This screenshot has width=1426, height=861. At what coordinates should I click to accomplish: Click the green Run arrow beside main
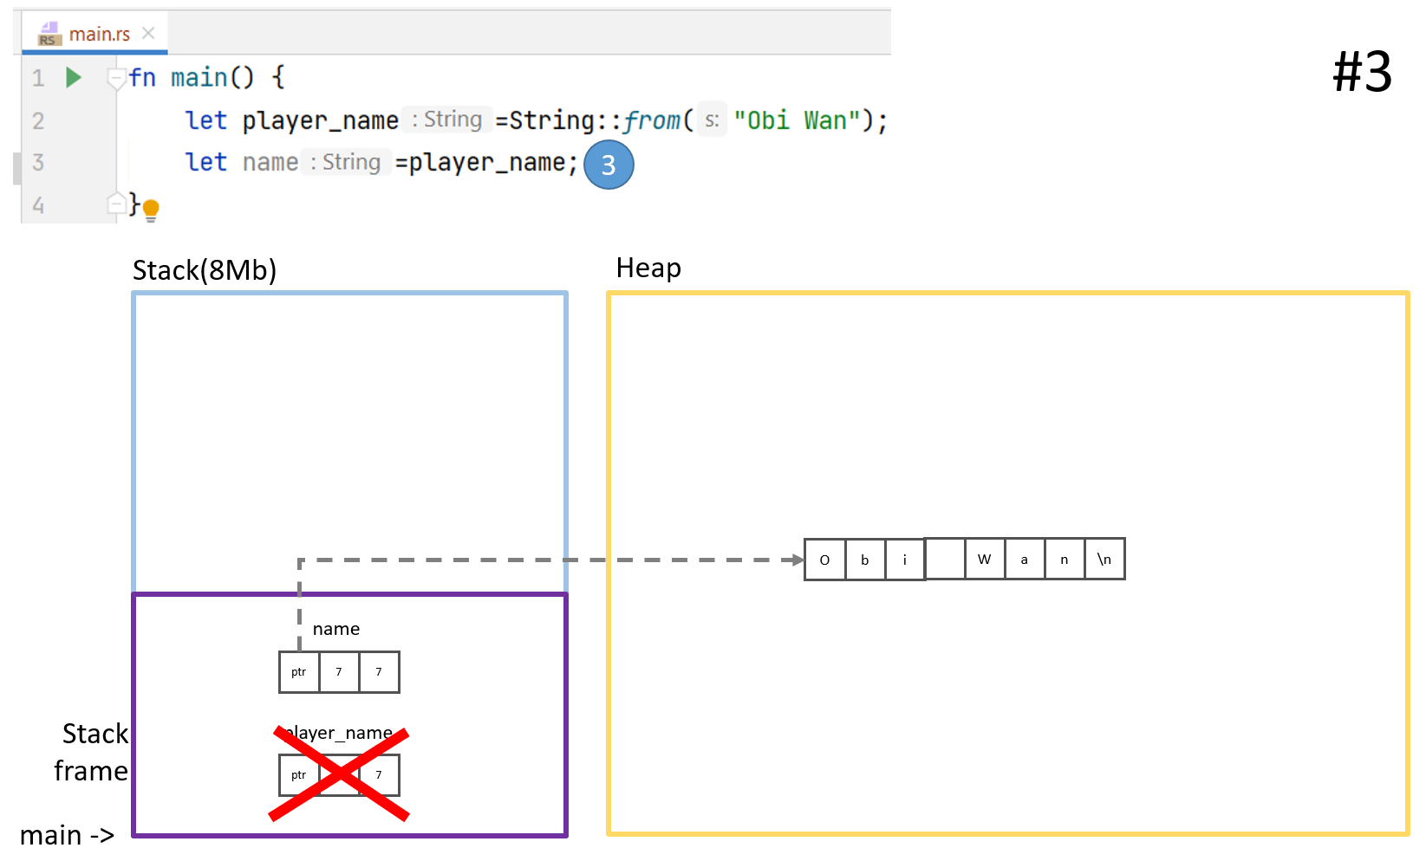coord(74,78)
